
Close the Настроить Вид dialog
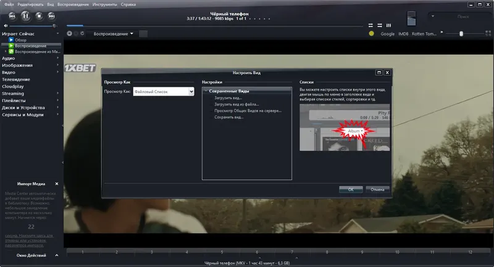pos(388,73)
